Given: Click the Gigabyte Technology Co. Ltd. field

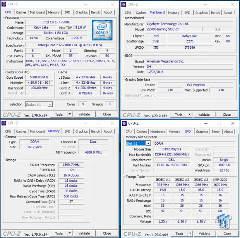Looking at the screenshot, I should [190, 24].
